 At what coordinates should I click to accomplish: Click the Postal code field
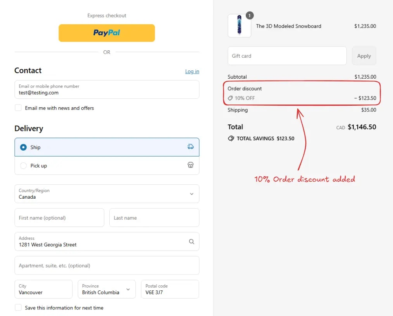coord(170,289)
